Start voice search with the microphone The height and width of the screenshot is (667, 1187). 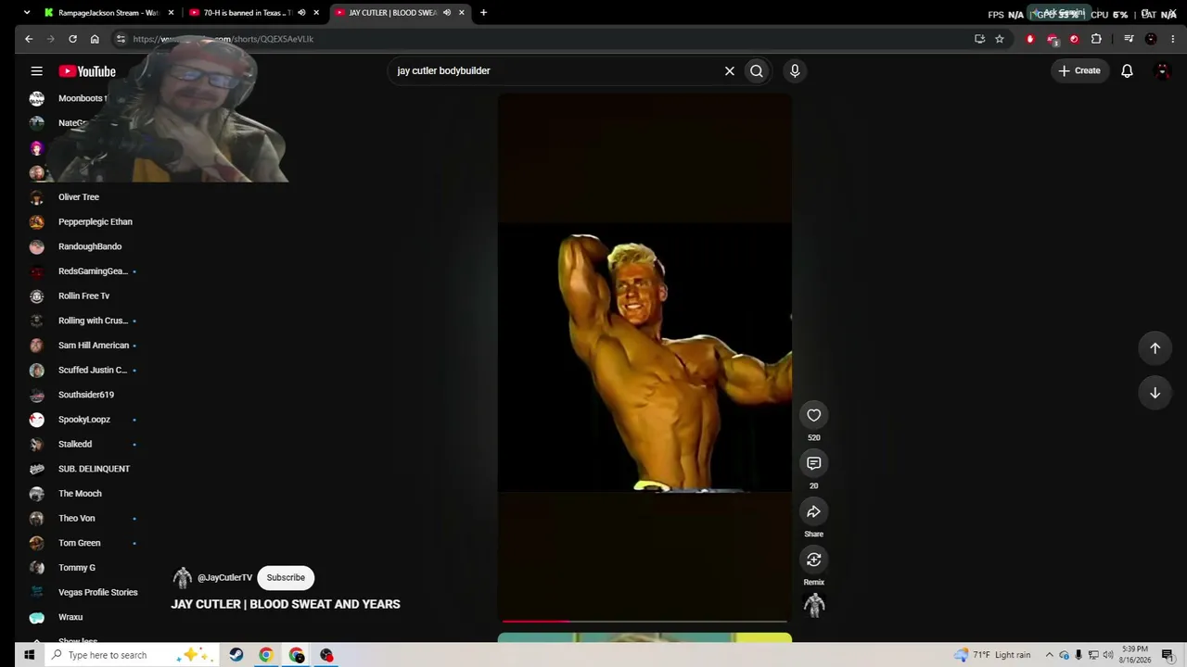[x=795, y=70]
